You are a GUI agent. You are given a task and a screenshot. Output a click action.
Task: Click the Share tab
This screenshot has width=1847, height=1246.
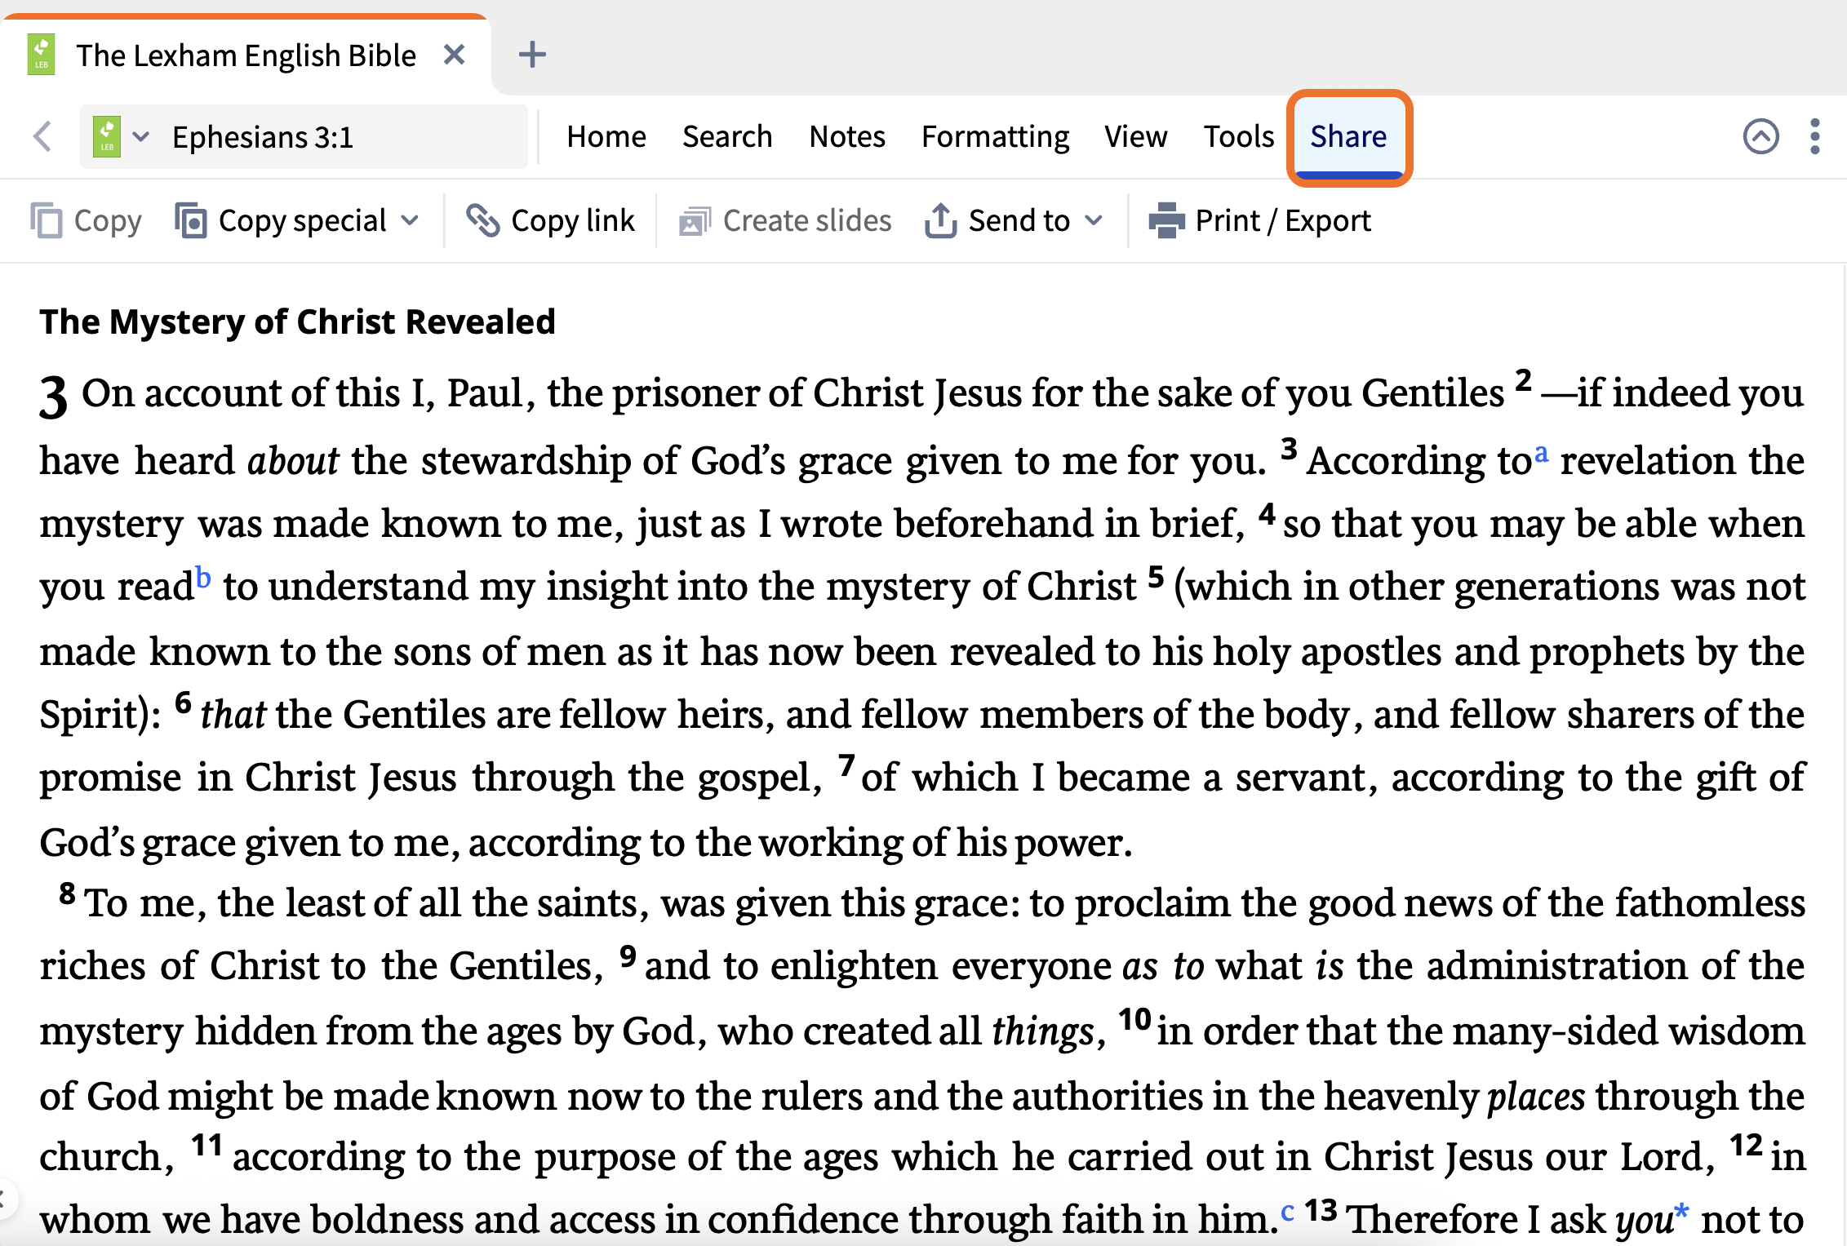pos(1348,136)
